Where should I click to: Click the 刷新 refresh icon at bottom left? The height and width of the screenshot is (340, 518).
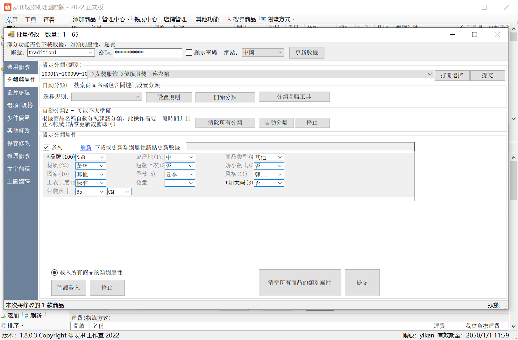point(26,316)
